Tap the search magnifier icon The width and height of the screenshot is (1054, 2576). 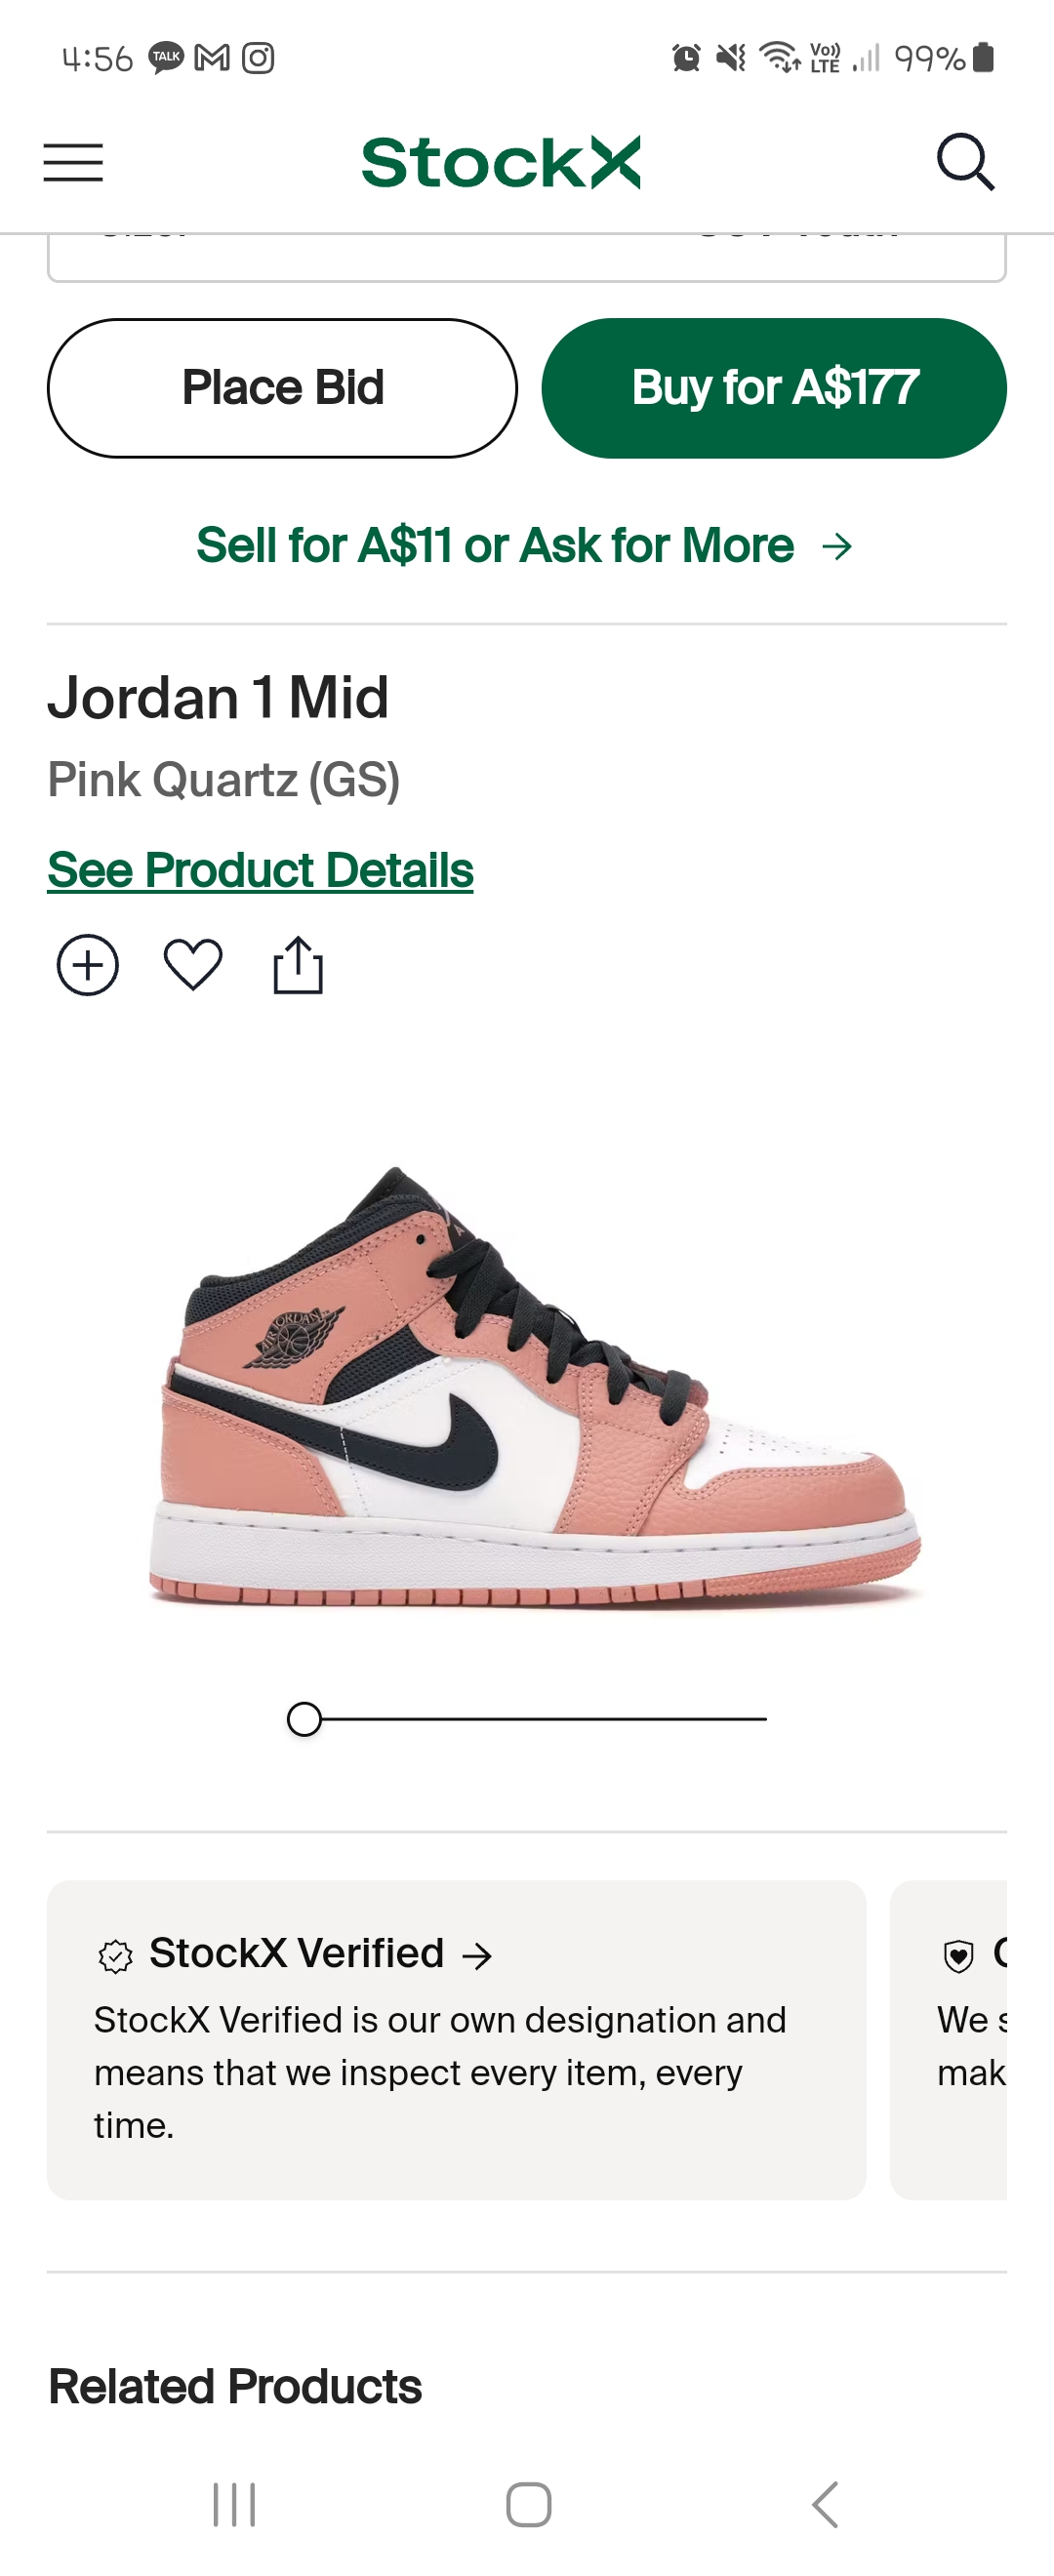coord(965,162)
